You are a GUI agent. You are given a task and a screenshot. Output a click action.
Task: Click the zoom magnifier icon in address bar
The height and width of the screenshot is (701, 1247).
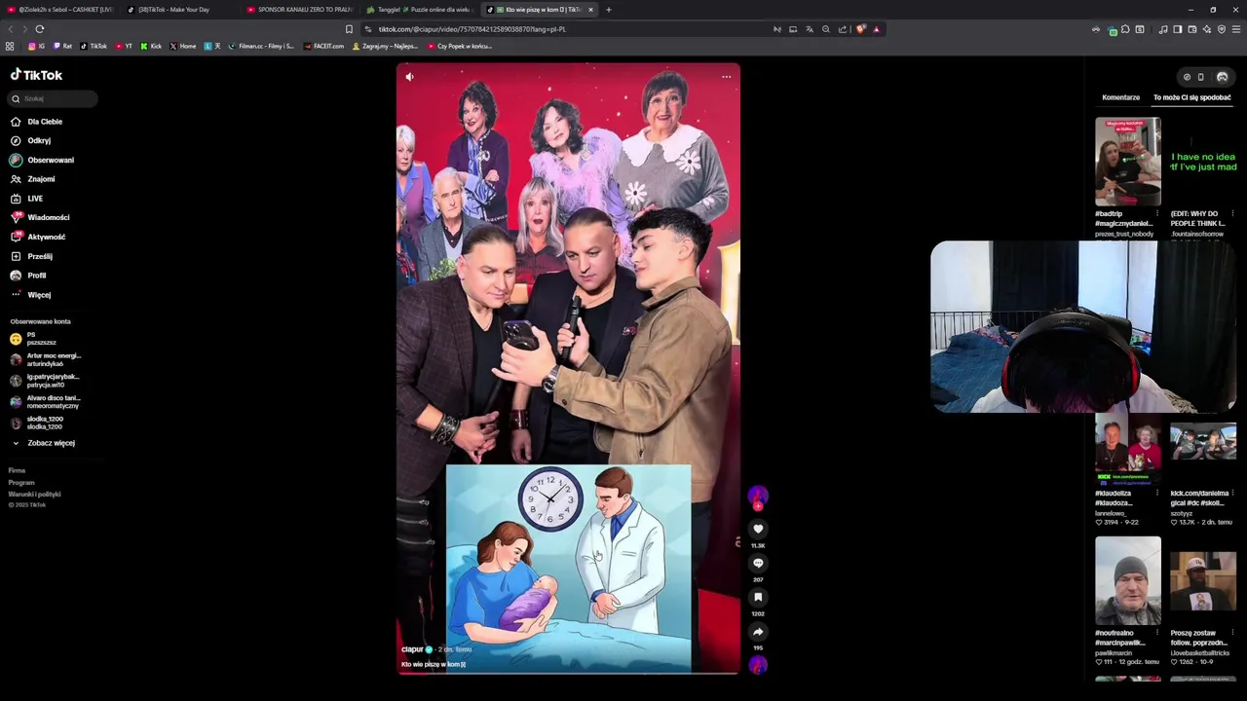(x=826, y=29)
